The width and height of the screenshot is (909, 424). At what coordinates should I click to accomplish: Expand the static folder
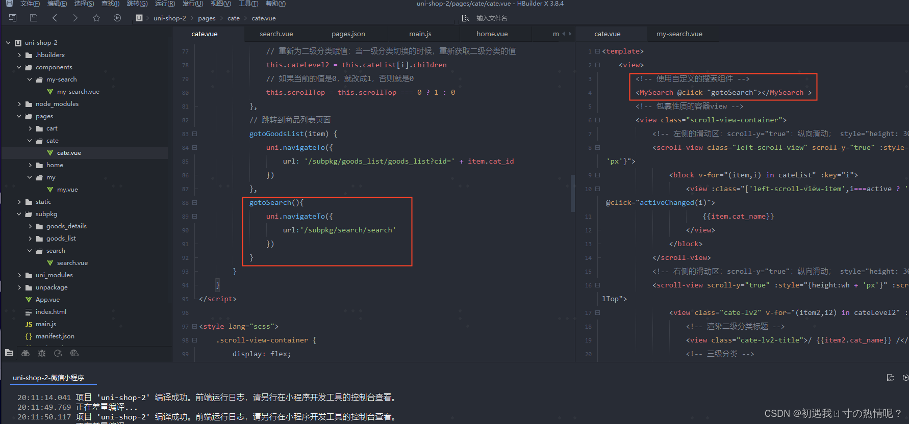[19, 202]
